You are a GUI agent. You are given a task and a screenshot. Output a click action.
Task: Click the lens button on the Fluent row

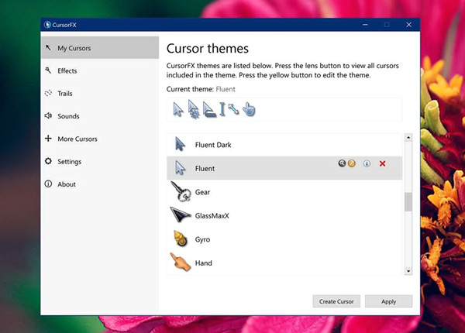(342, 163)
